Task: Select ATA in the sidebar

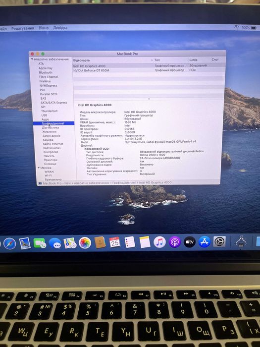Action: pos(41,64)
